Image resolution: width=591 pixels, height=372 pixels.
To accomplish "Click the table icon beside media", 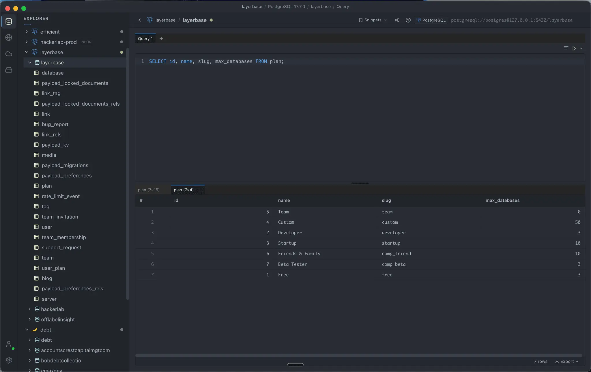I will 36,155.
